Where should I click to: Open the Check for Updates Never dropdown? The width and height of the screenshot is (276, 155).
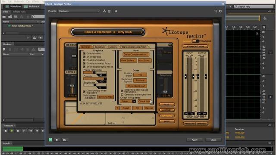tap(128, 101)
